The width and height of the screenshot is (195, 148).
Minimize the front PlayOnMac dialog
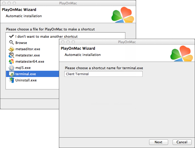[x=68, y=42]
